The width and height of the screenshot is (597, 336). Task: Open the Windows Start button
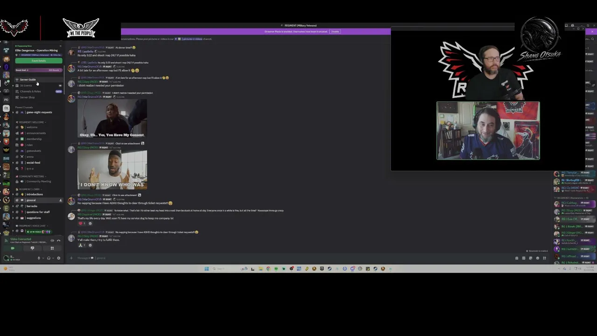click(x=207, y=269)
